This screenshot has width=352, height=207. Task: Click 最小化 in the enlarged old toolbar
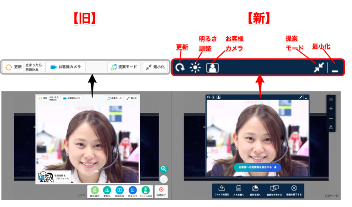click(154, 67)
